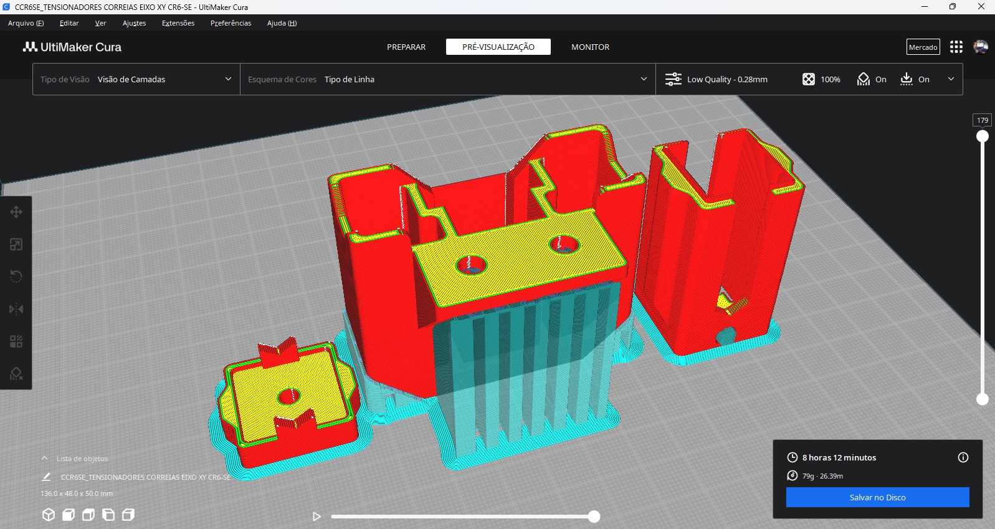995x529 pixels.
Task: Select the Mirror tool in left toolbar
Action: pyautogui.click(x=16, y=309)
